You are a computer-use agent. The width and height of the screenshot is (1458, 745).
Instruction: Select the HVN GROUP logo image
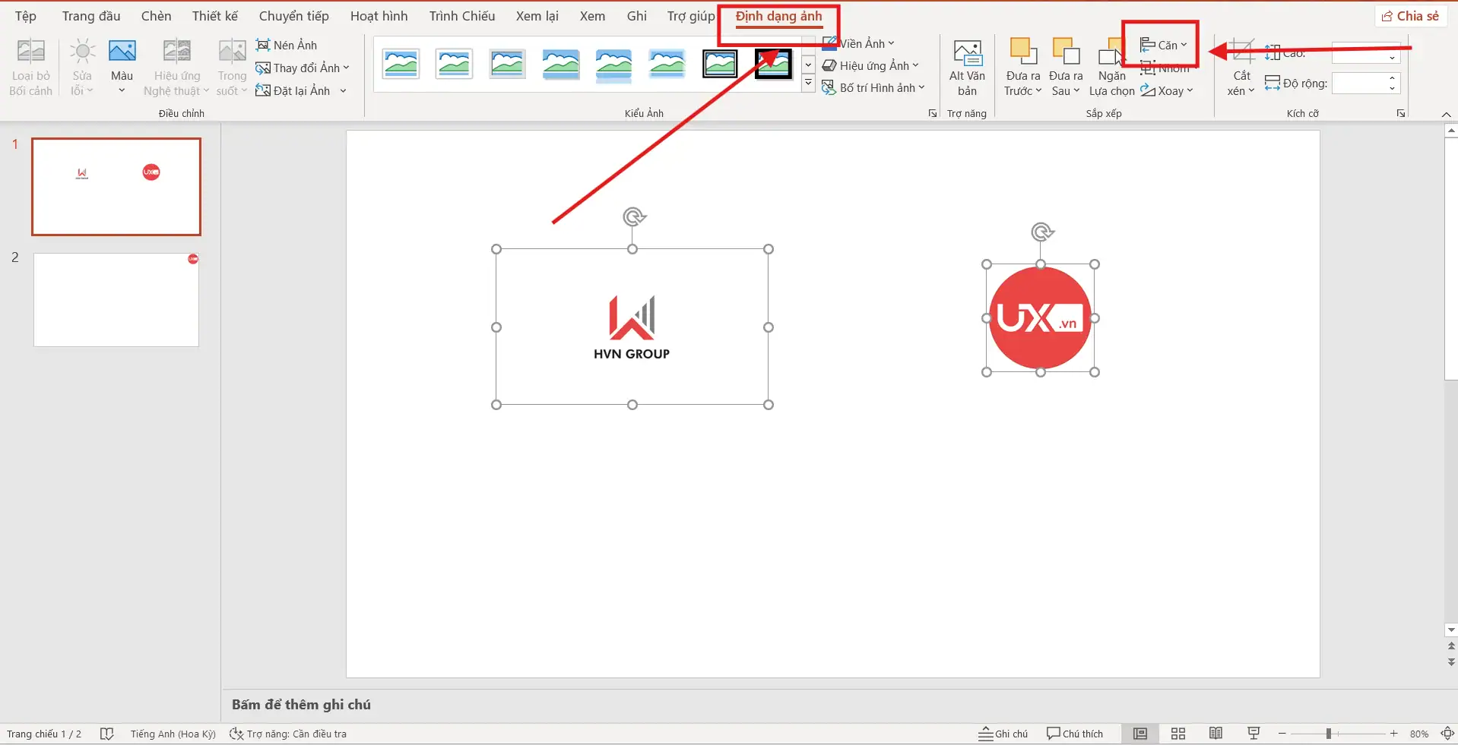pos(632,327)
